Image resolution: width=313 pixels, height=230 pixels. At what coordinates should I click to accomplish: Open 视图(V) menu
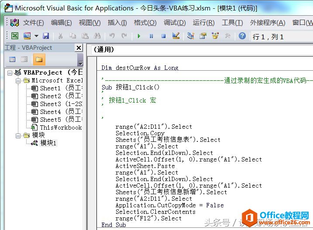coord(89,23)
